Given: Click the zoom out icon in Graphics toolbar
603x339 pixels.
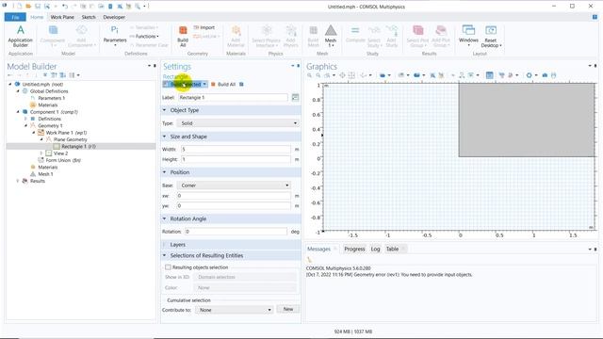Looking at the screenshot, I should 318,75.
